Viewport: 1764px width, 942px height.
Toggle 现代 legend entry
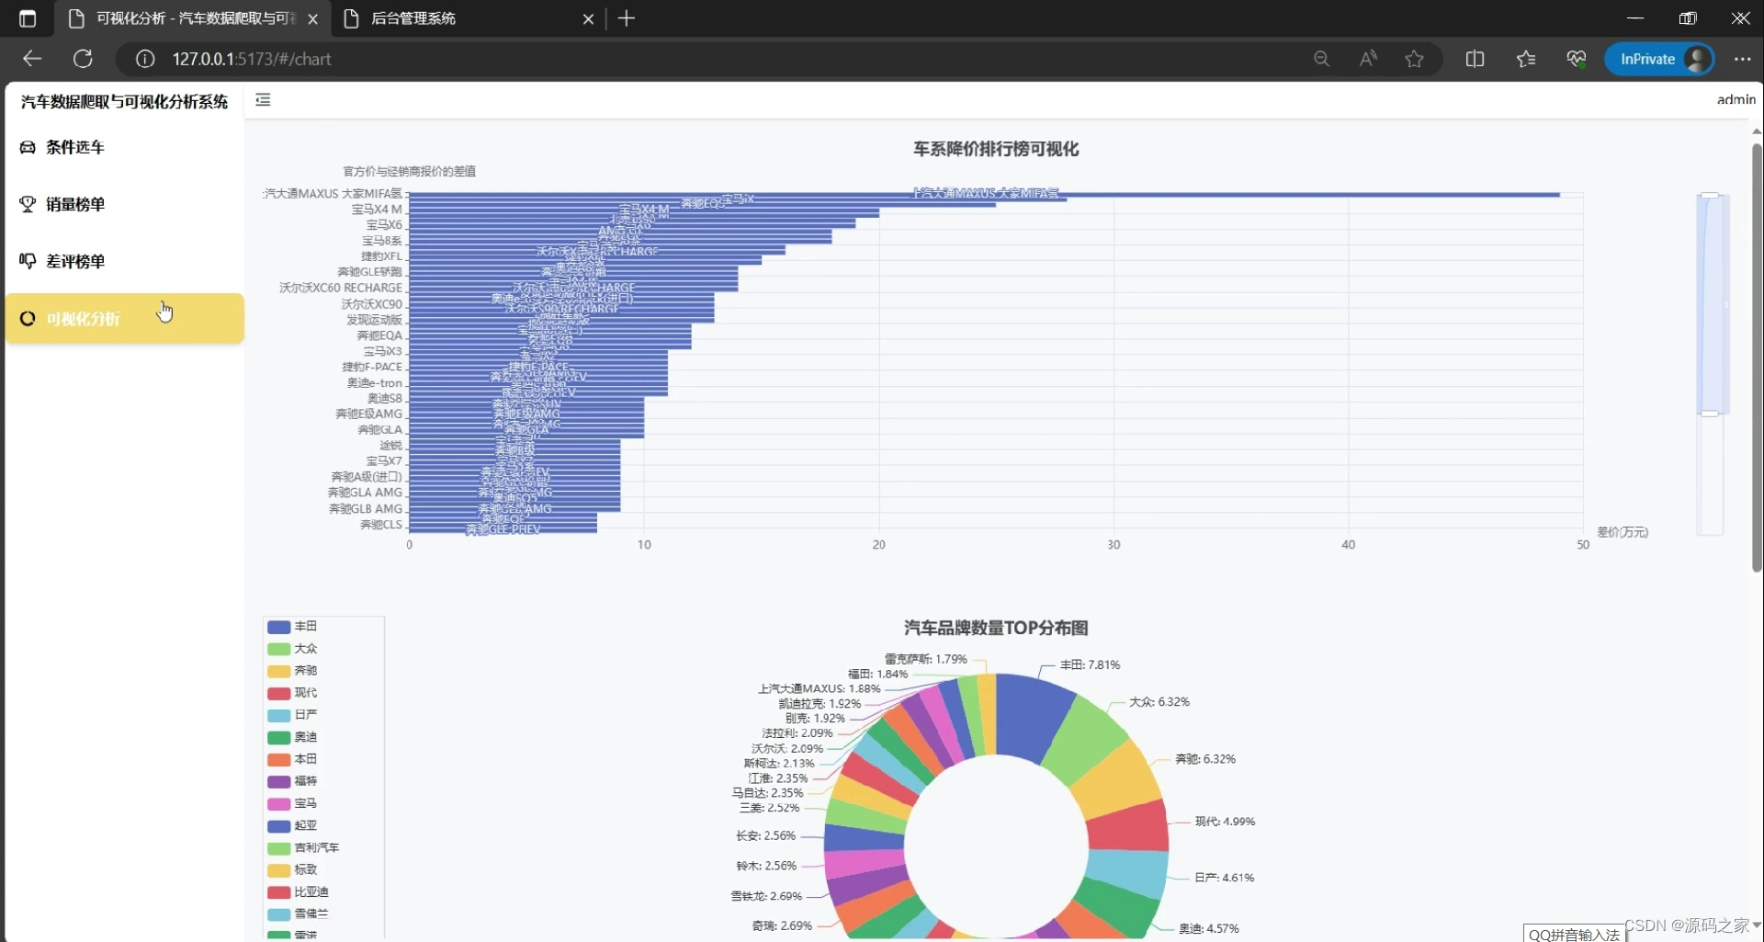[292, 693]
